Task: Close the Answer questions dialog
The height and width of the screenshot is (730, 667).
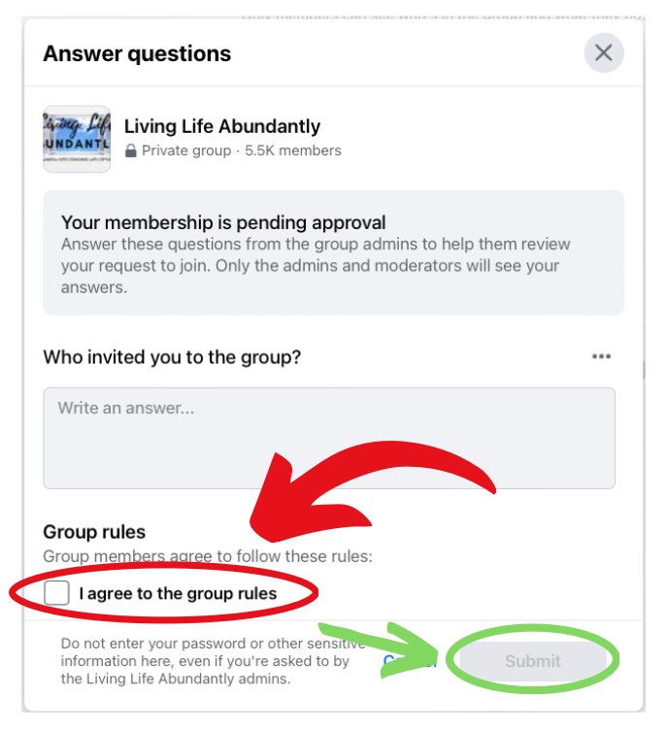Action: click(604, 53)
